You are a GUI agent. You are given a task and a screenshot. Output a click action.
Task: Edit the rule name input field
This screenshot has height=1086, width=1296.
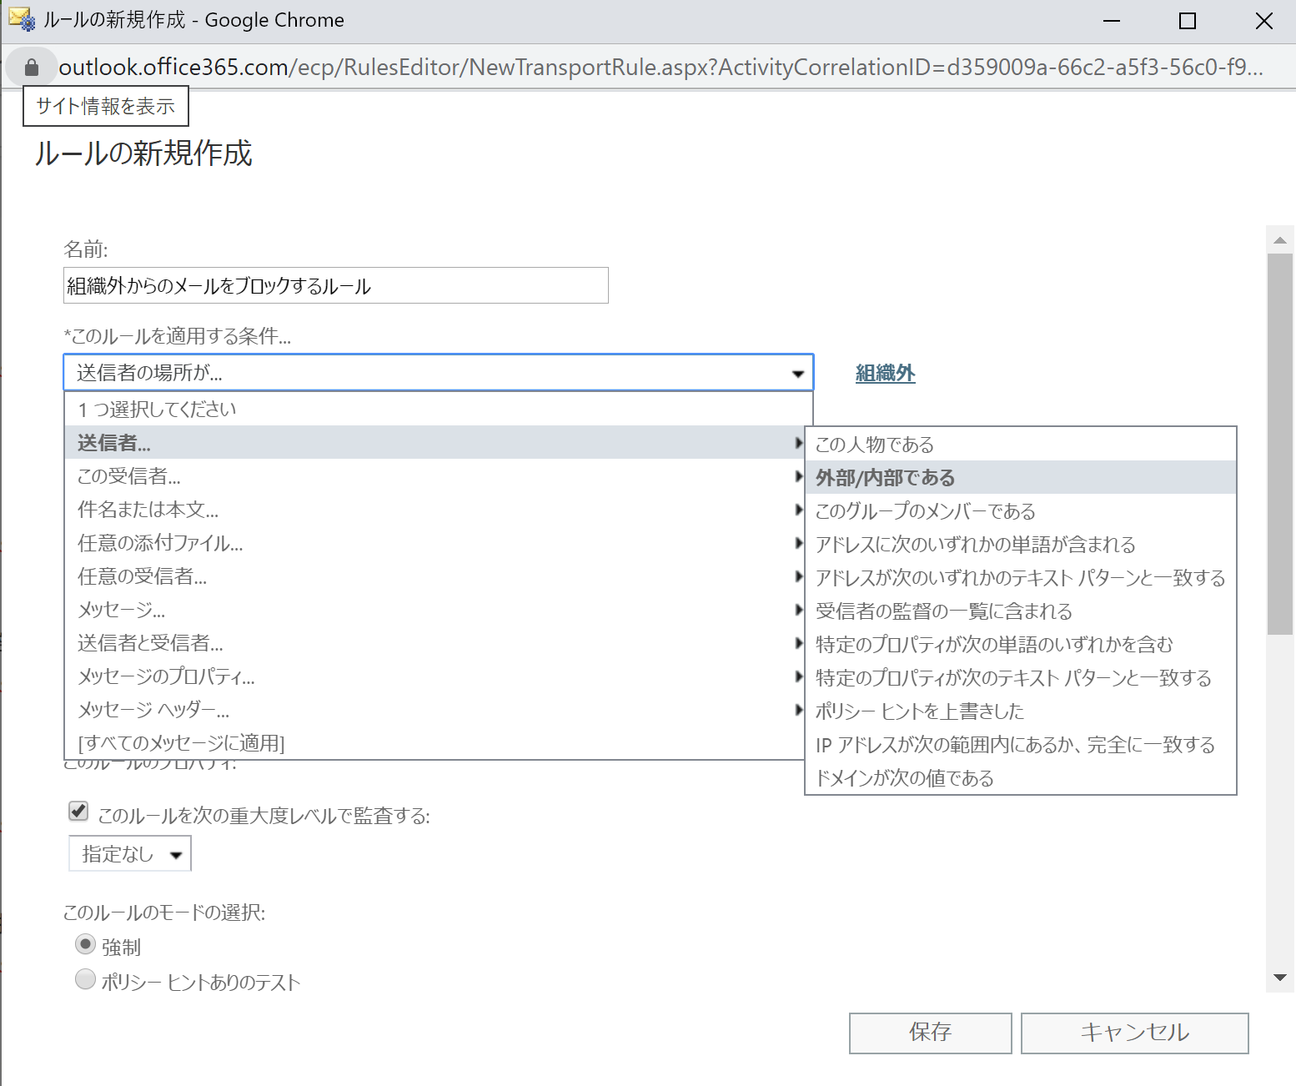point(335,285)
